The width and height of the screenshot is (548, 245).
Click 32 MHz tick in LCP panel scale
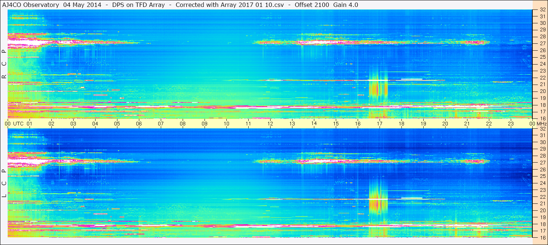pos(542,129)
